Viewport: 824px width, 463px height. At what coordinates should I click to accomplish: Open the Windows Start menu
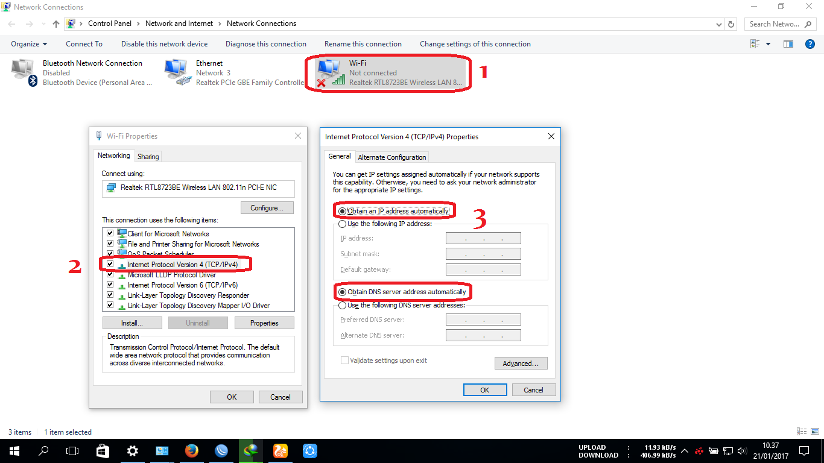click(14, 450)
